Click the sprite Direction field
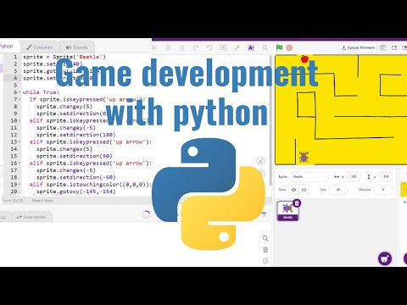 pyautogui.click(x=383, y=190)
